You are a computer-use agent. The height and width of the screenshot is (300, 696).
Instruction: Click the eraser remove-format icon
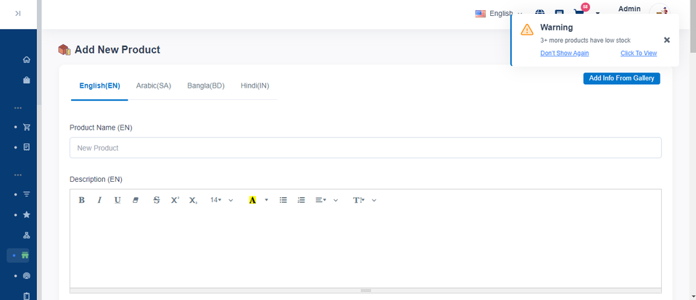click(136, 200)
